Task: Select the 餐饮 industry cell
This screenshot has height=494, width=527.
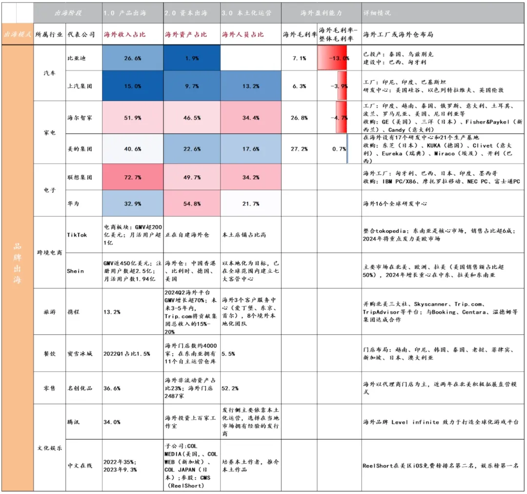Action: (49, 353)
